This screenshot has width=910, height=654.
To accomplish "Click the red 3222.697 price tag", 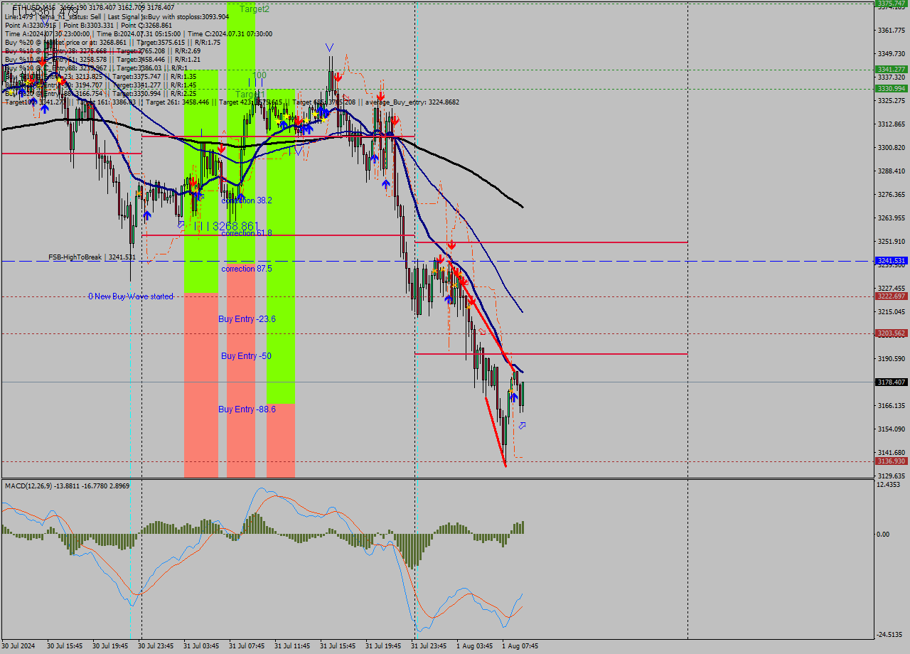I will [892, 296].
